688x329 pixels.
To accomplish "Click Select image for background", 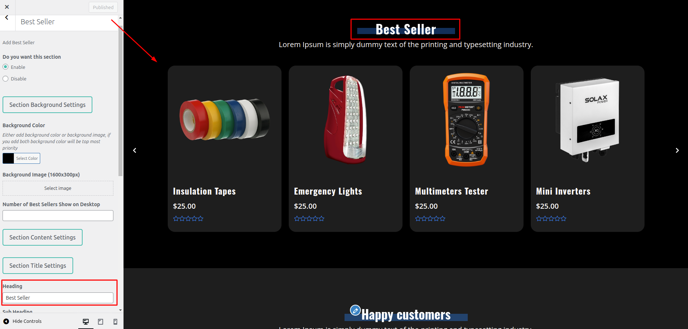I will click(58, 188).
